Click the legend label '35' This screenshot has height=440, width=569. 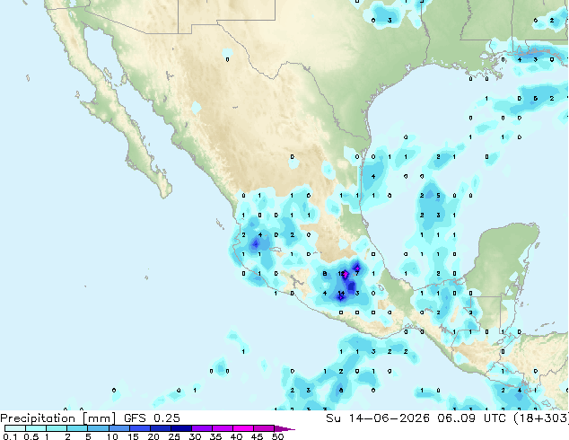pos(215,436)
